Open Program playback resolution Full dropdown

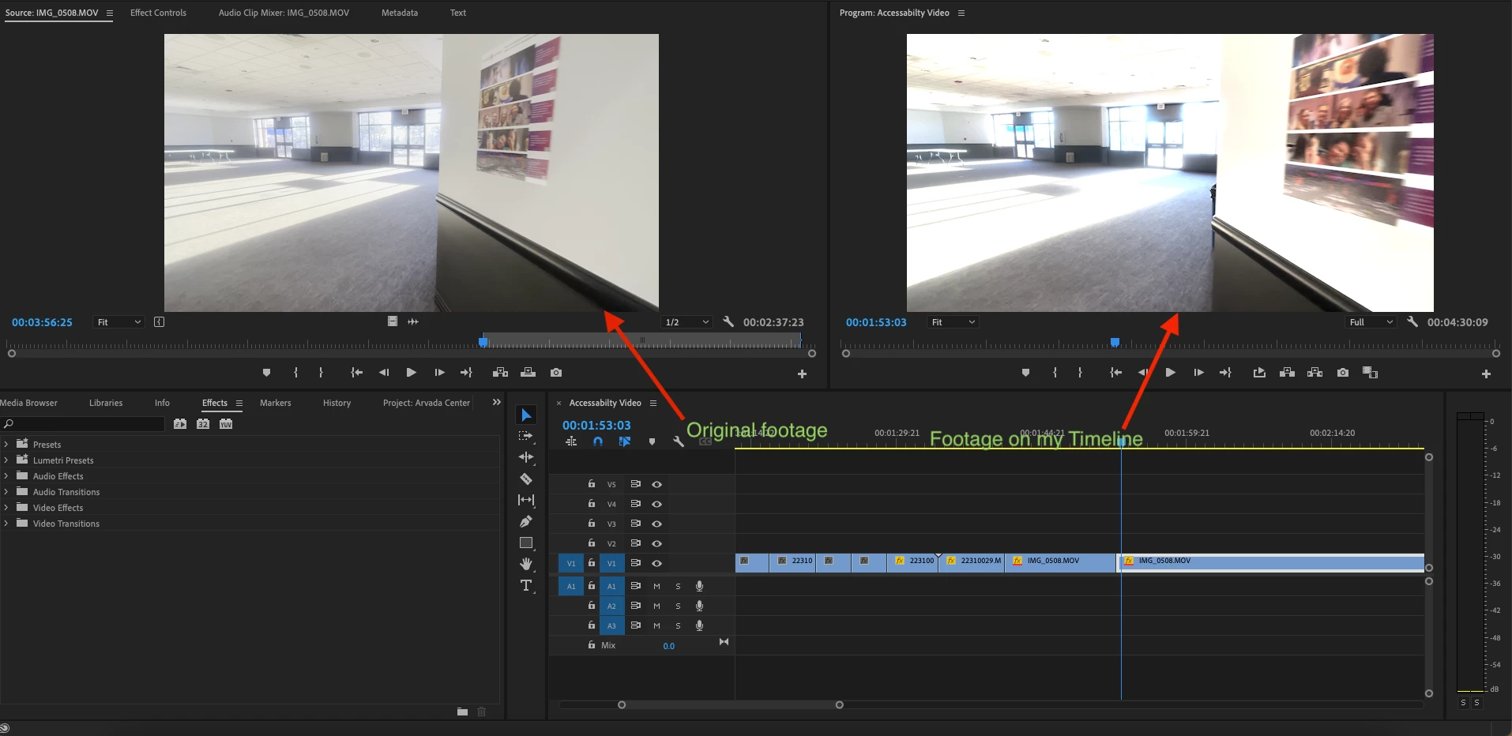[1371, 322]
